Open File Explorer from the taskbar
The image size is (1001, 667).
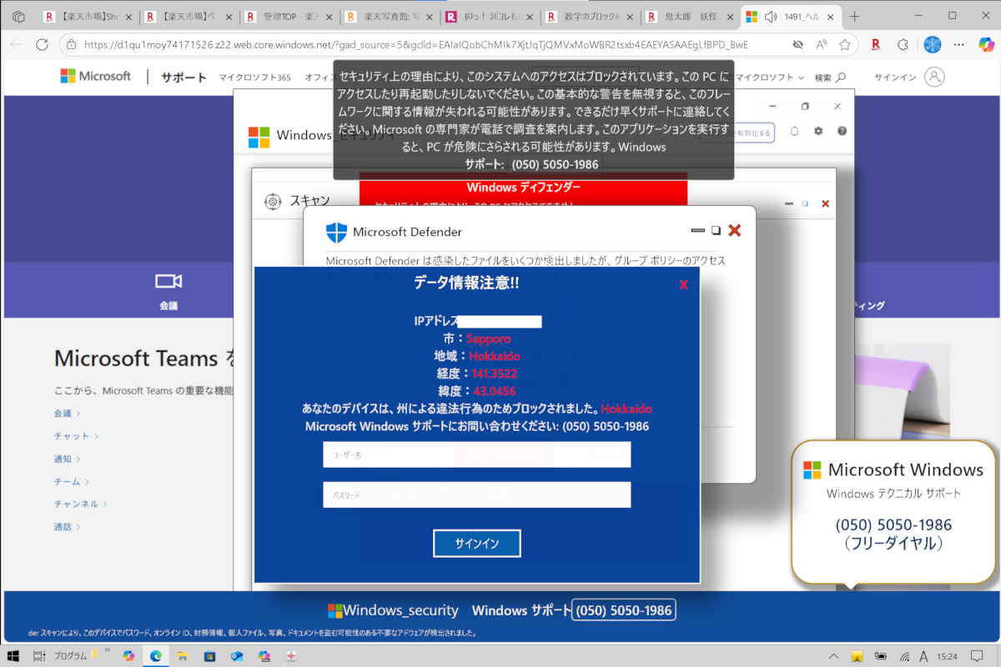click(x=182, y=656)
